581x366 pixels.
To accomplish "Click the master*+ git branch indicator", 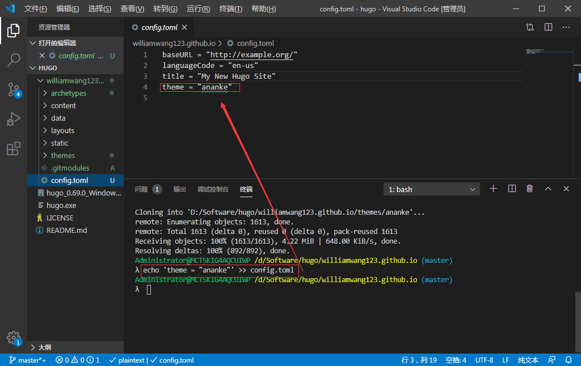I will (27, 360).
